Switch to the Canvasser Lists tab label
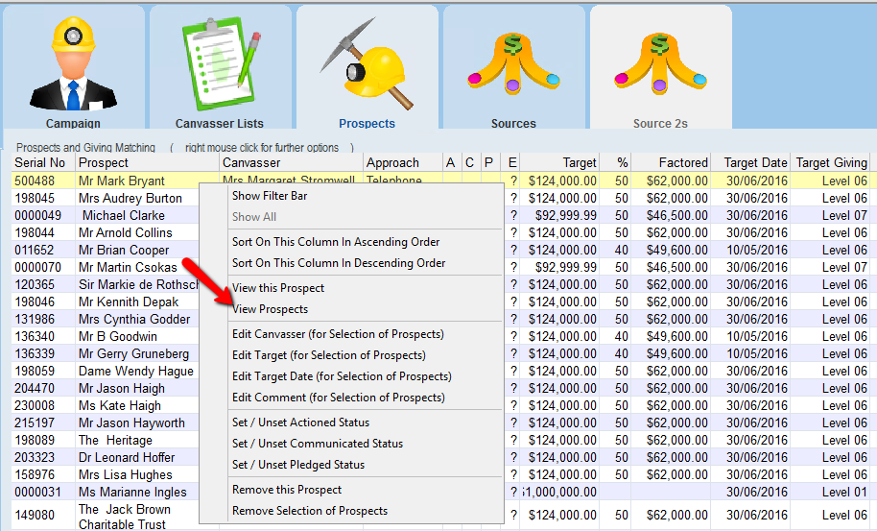877x531 pixels. pyautogui.click(x=219, y=123)
